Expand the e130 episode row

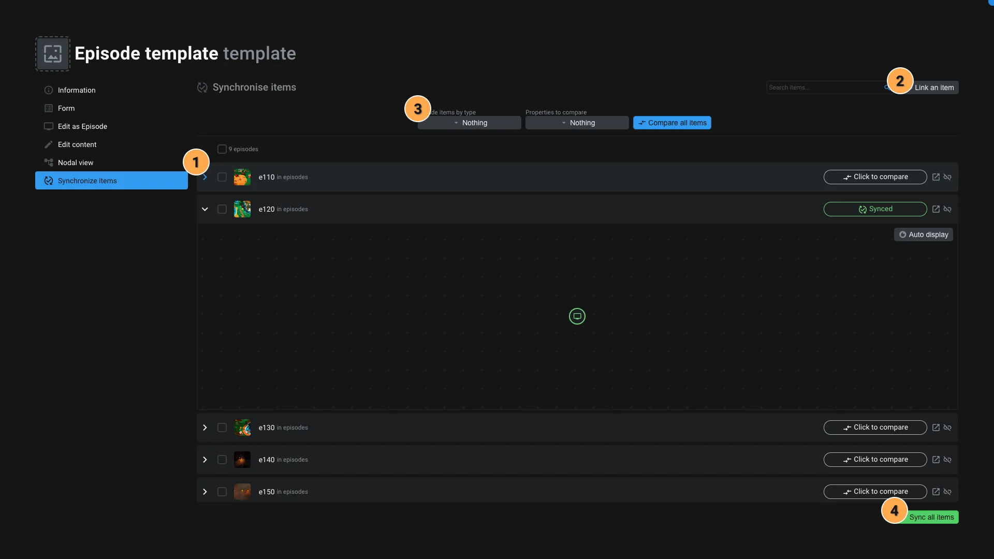click(205, 428)
